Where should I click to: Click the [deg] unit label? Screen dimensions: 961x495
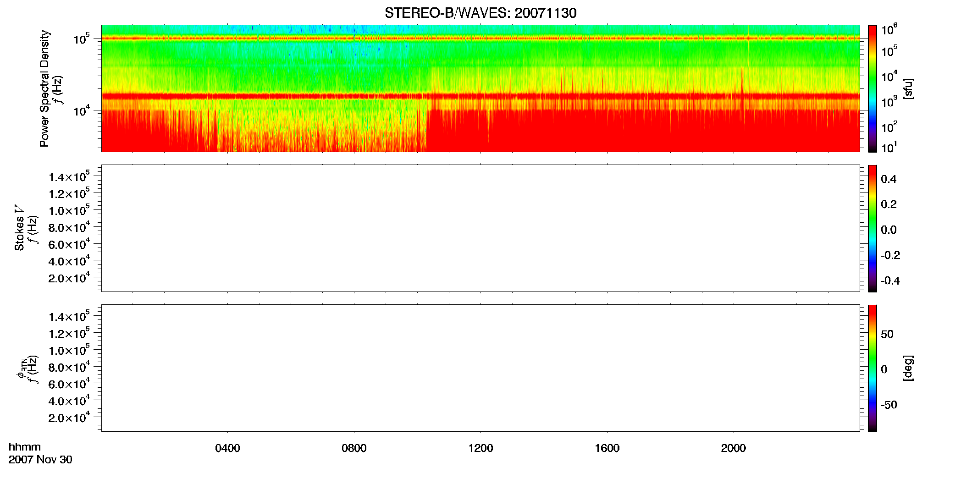908,368
